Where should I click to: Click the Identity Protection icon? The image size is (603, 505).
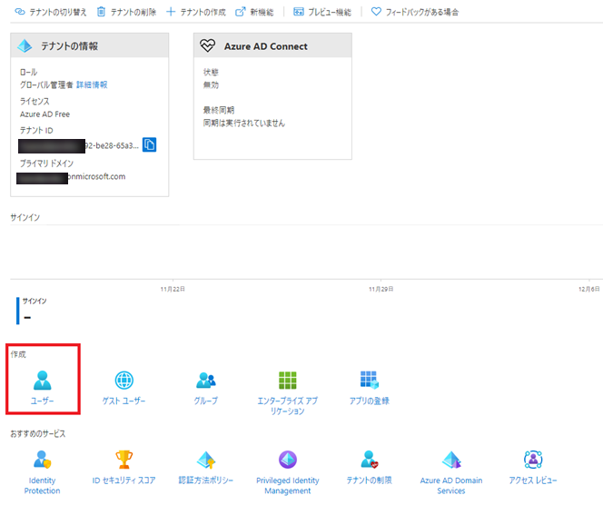coord(43,460)
